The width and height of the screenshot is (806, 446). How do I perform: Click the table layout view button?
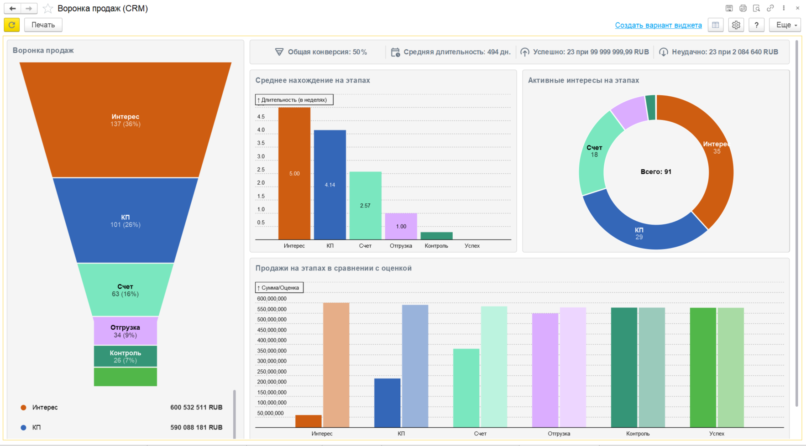click(x=715, y=25)
